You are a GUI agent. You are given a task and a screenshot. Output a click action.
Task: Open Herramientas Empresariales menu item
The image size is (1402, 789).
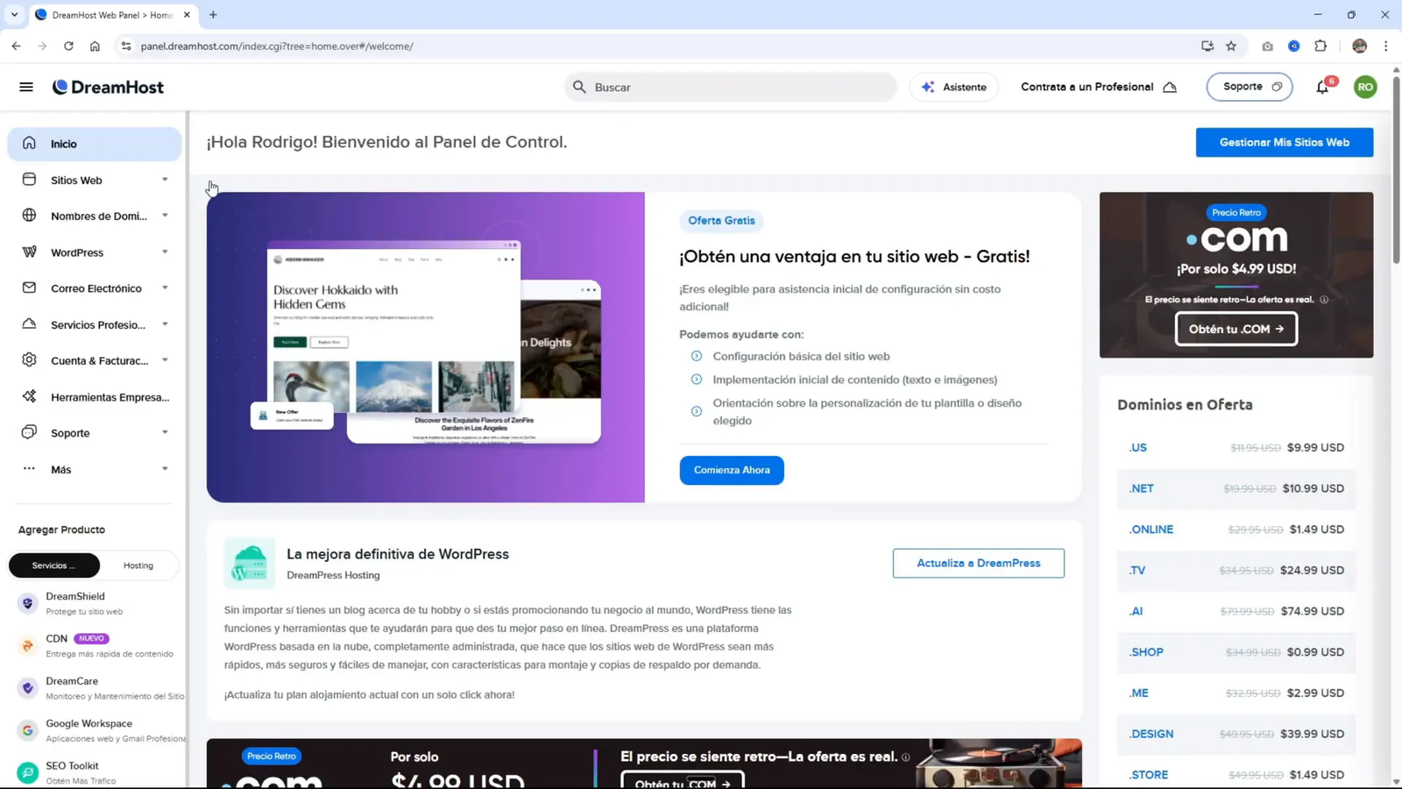coord(95,397)
